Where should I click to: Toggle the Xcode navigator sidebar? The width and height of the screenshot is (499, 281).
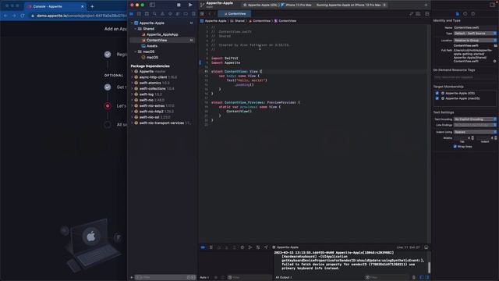pos(152,5)
